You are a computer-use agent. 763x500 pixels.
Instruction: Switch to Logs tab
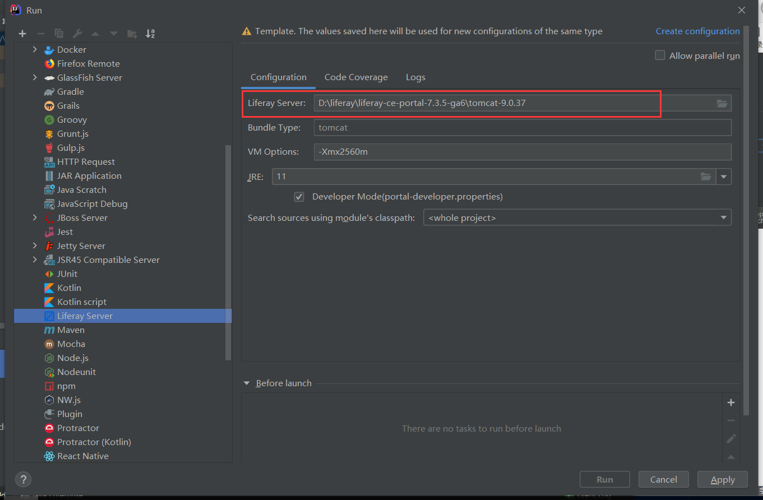pos(415,77)
